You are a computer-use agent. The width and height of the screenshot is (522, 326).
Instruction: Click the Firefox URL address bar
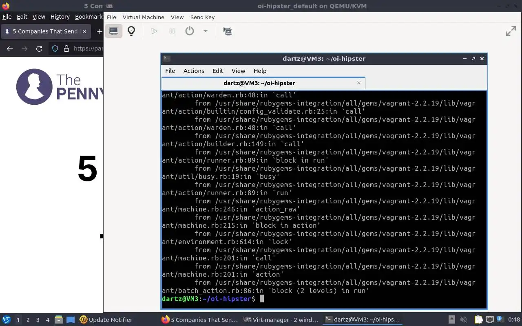tap(88, 48)
